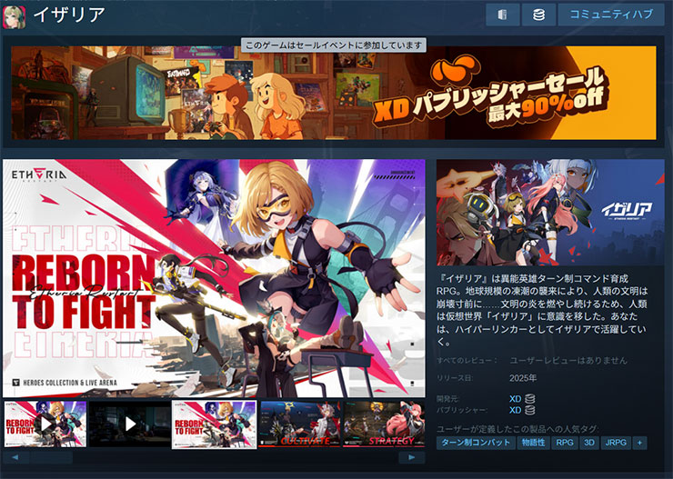Click the イザリア game icon in the header
The width and height of the screenshot is (673, 479).
(x=15, y=17)
